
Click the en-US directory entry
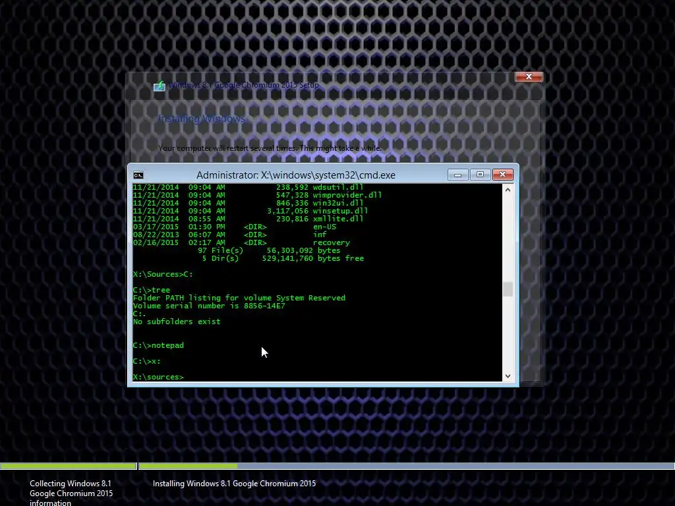click(235, 227)
